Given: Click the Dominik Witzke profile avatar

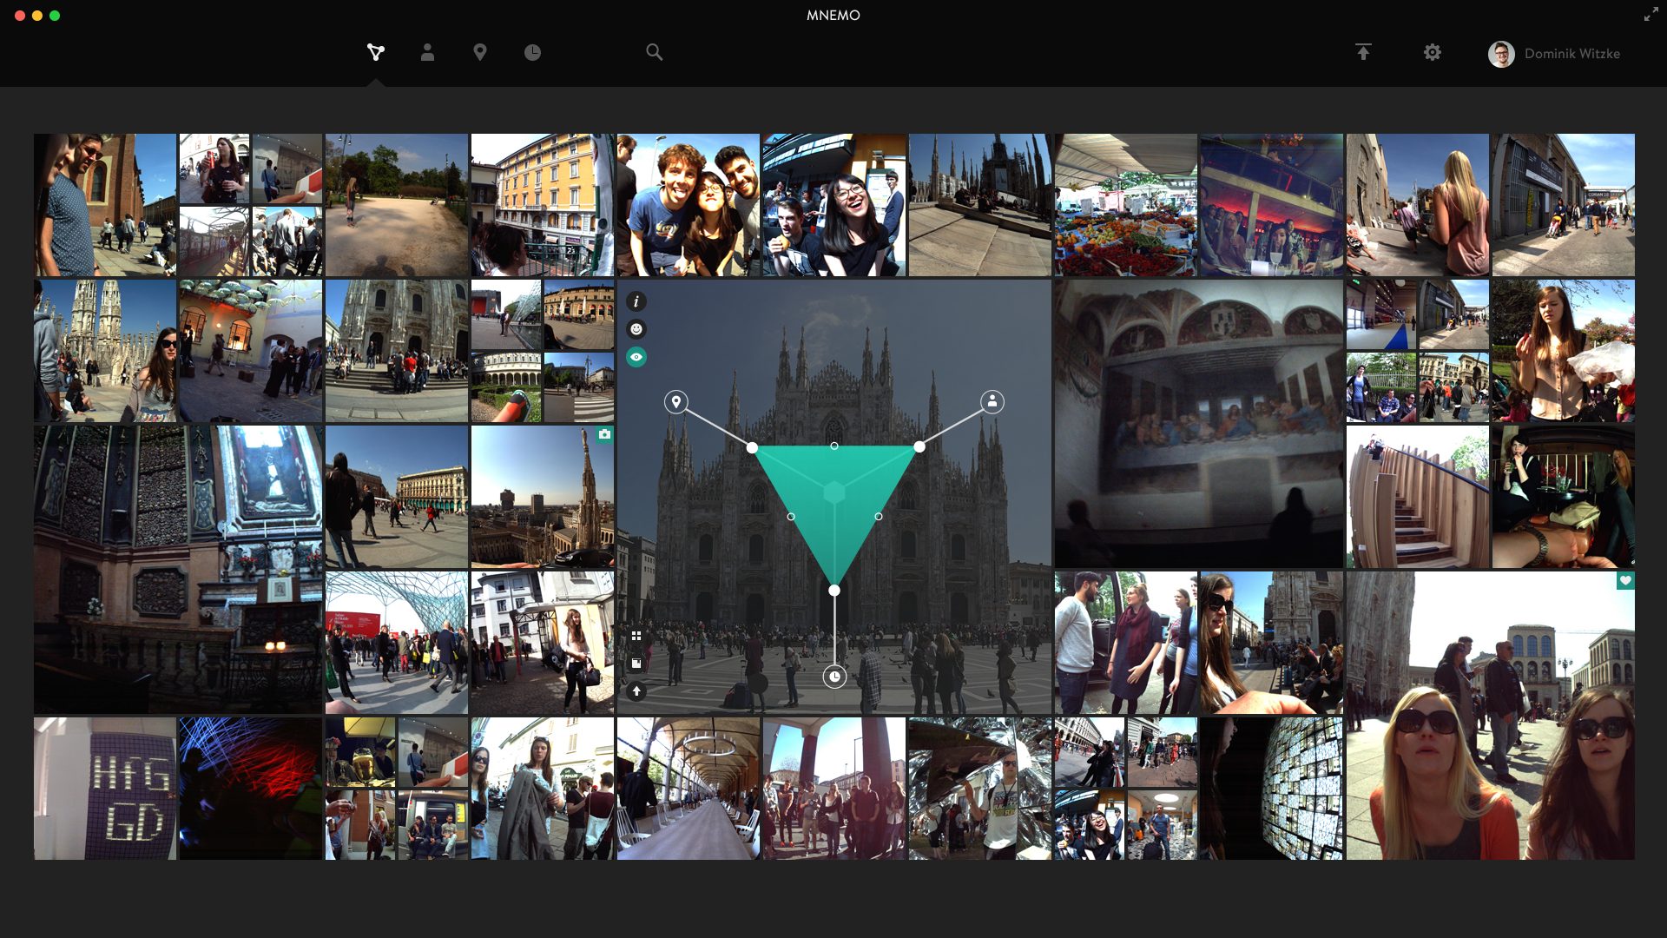Looking at the screenshot, I should tap(1501, 54).
